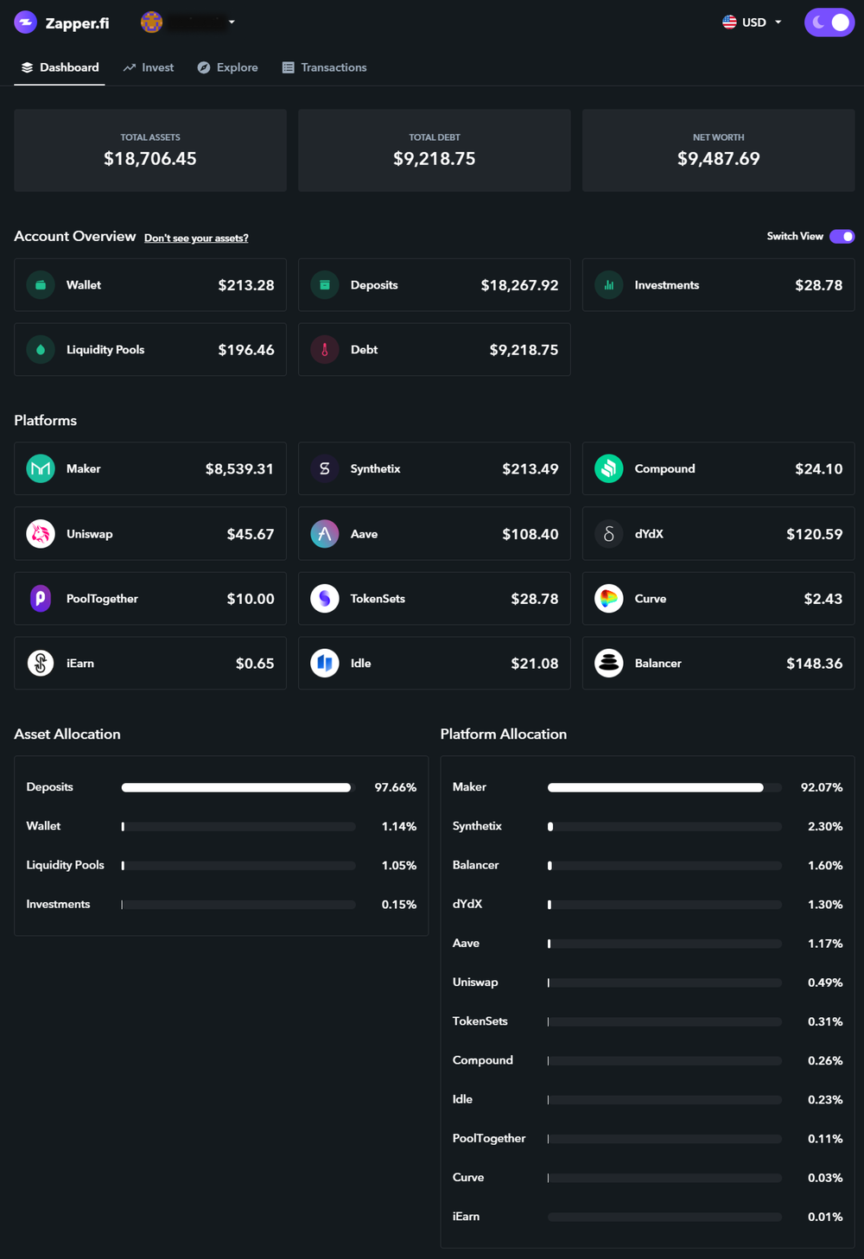Click the "Don't see your assets?" link
Image resolution: width=864 pixels, height=1259 pixels.
(x=196, y=238)
